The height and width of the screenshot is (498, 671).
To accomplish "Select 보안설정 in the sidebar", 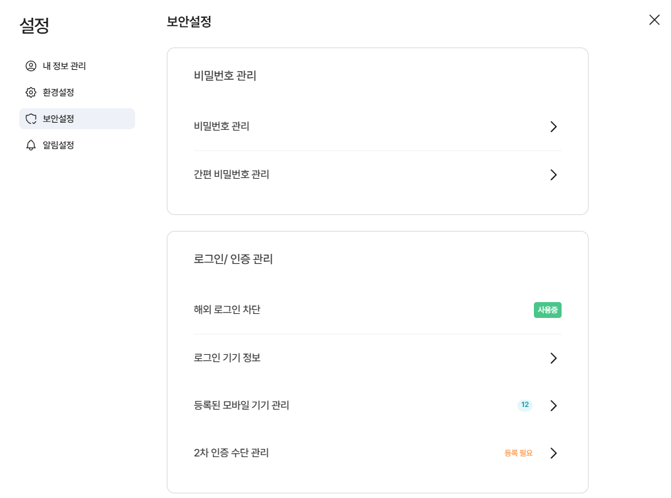I will point(58,119).
